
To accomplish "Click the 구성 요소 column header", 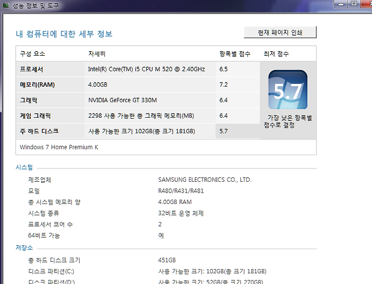I will [33, 54].
